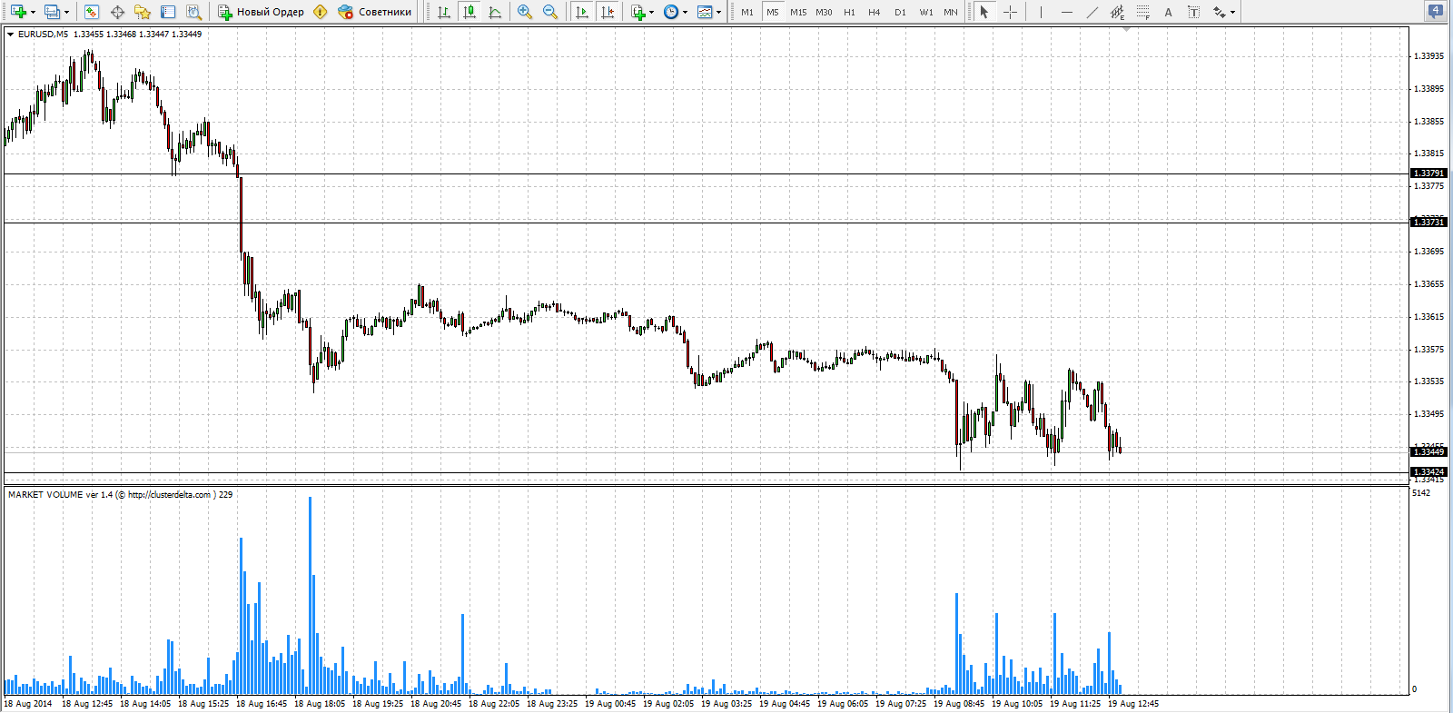Select the M5 timeframe button
The width and height of the screenshot is (1453, 713).
773,12
